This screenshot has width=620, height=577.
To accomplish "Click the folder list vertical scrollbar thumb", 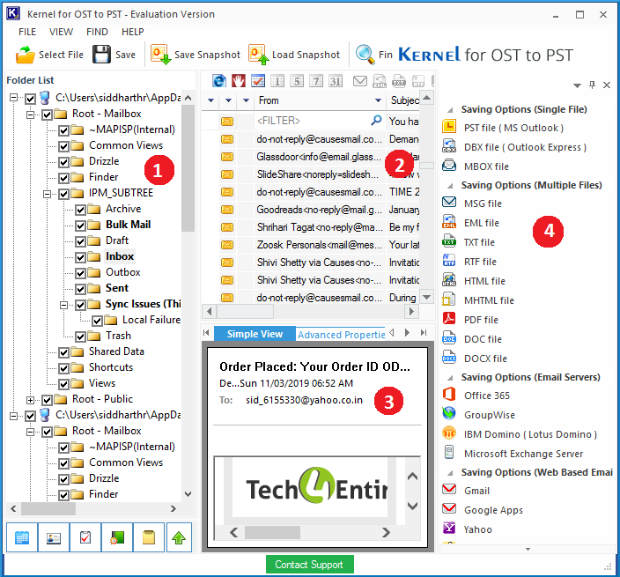I will tap(188, 167).
